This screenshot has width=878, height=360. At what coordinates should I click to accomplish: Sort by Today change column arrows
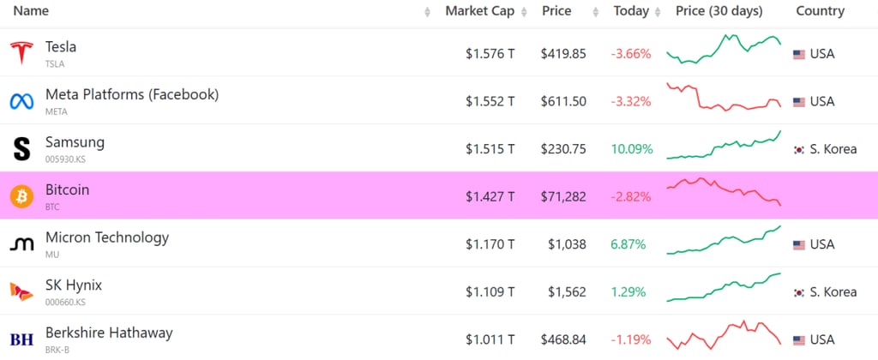[658, 12]
